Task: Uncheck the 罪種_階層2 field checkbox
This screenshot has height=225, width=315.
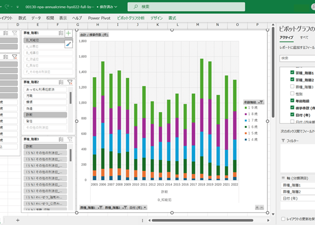Action: coord(292,79)
